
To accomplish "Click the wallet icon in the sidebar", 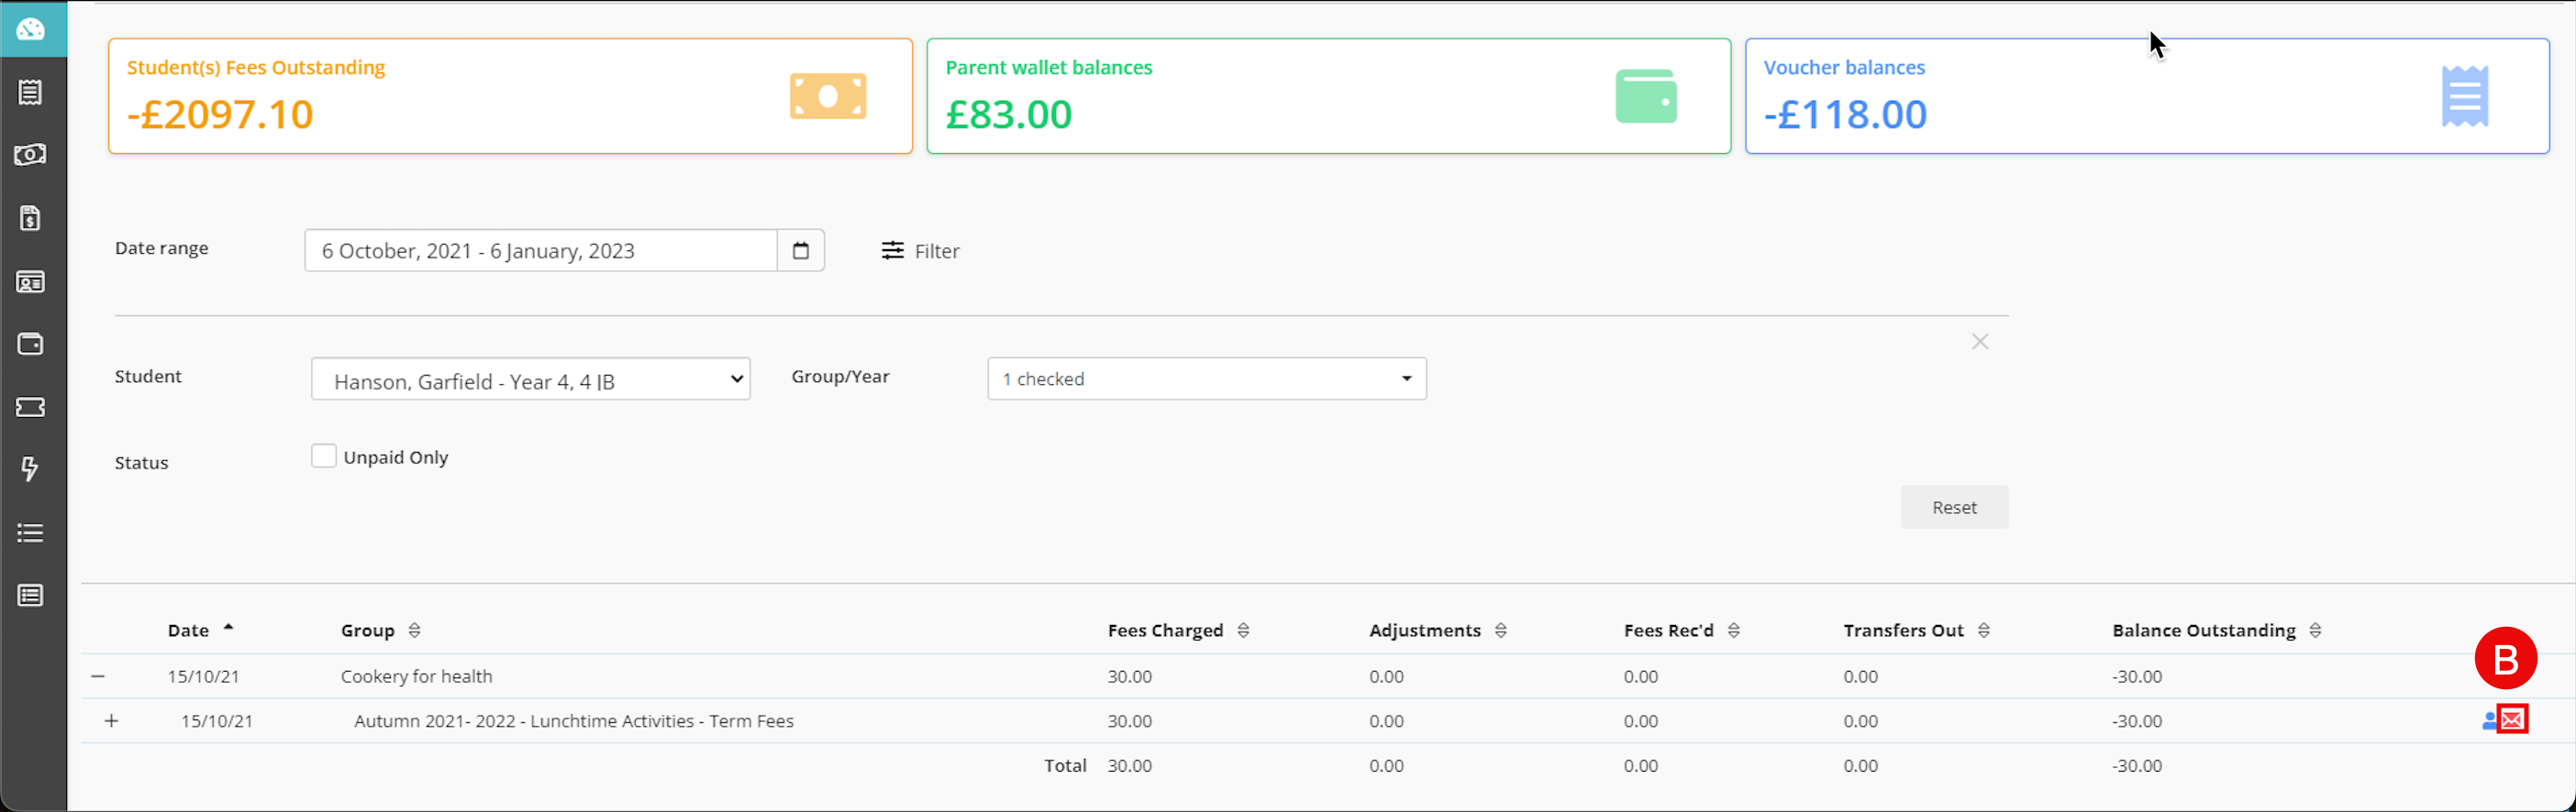I will [x=31, y=345].
